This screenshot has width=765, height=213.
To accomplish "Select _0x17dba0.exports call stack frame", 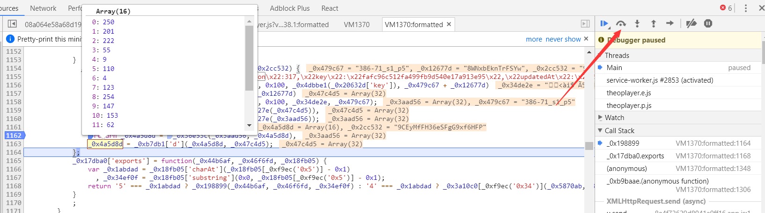I will (635, 156).
